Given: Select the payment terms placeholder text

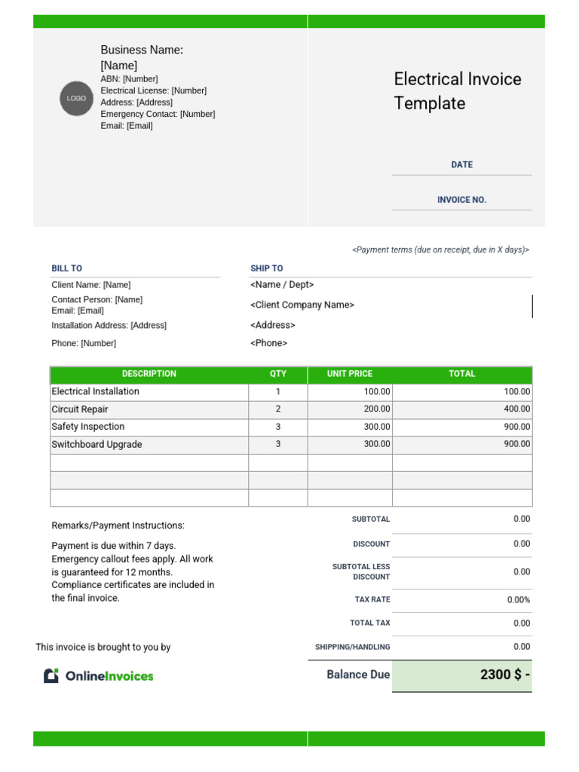Looking at the screenshot, I should [440, 250].
